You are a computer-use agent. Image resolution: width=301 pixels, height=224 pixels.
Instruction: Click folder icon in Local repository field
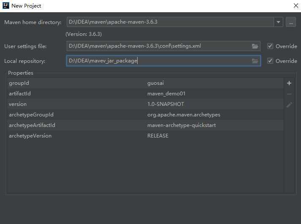click(x=255, y=61)
